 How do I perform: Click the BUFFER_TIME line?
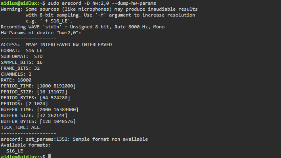[39, 110]
